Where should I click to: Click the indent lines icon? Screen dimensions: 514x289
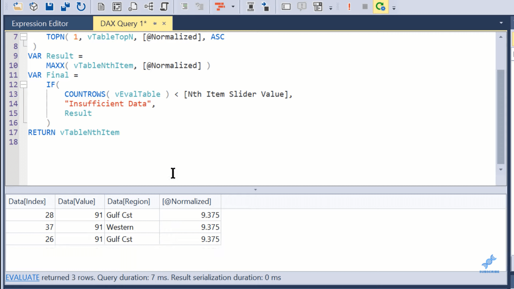click(184, 6)
